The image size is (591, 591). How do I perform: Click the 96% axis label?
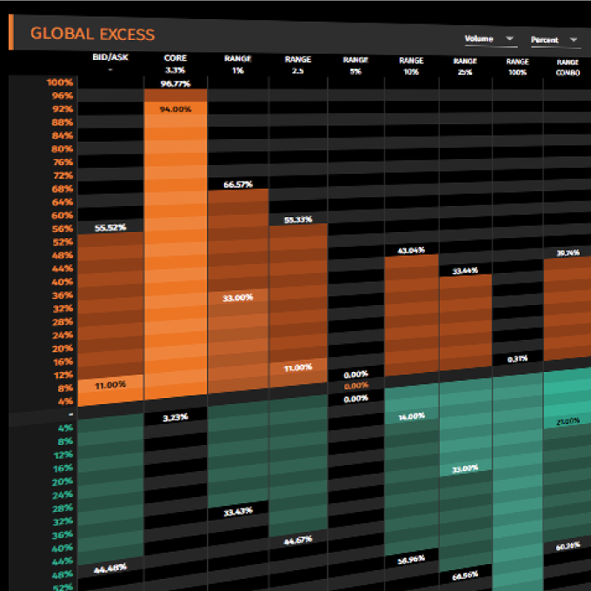coord(63,96)
